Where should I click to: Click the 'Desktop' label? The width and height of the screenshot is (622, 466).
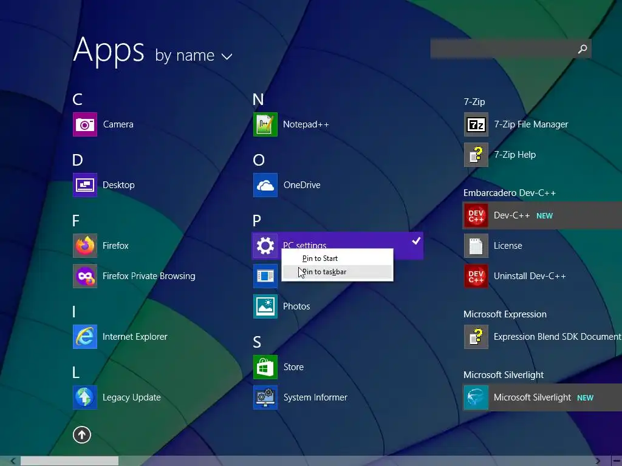point(118,185)
